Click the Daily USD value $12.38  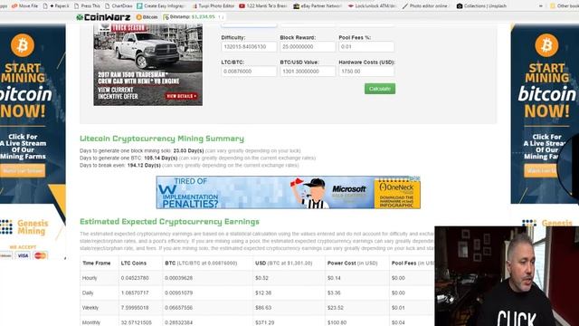tap(263, 292)
